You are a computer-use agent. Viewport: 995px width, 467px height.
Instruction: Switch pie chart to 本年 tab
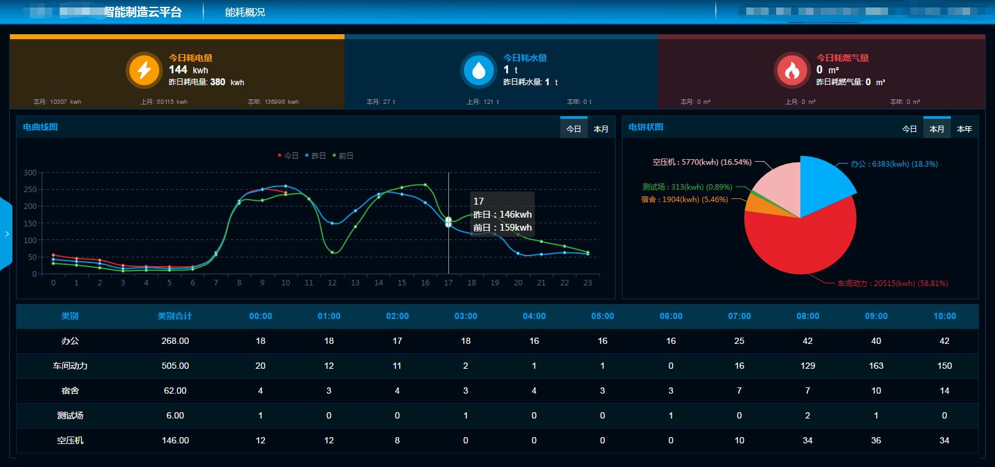(964, 129)
